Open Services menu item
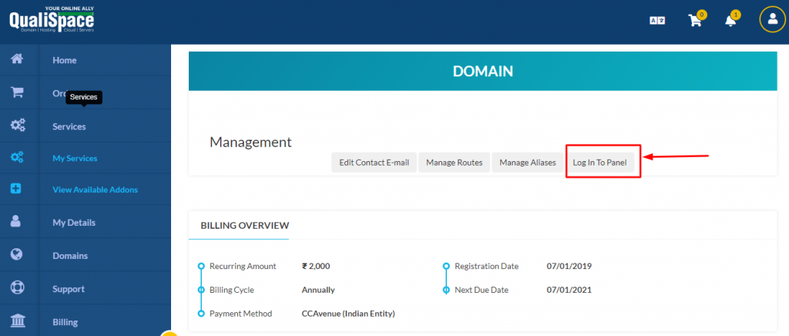The image size is (789, 336). pyautogui.click(x=69, y=126)
